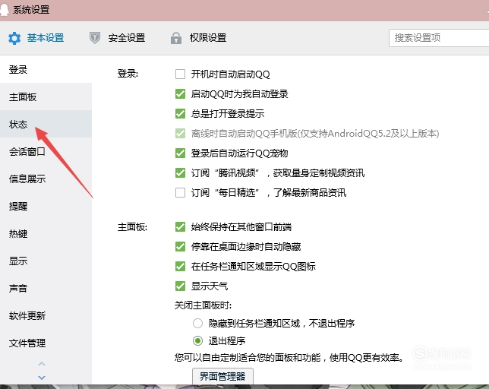Screen dimensions: 489x389
Task: Click the 界面管理器 button
Action: 222,377
